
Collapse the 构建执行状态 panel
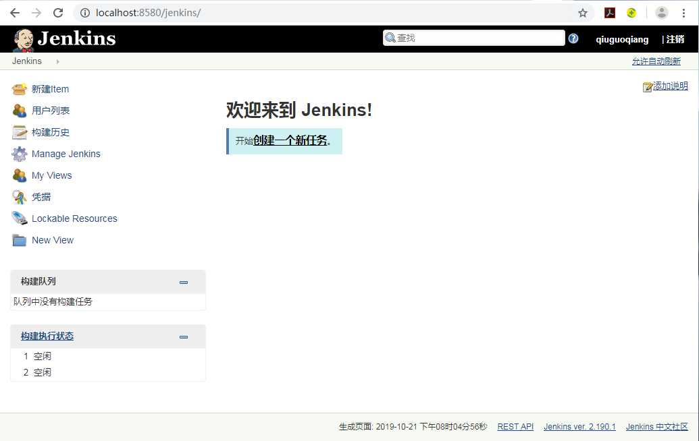tap(184, 337)
